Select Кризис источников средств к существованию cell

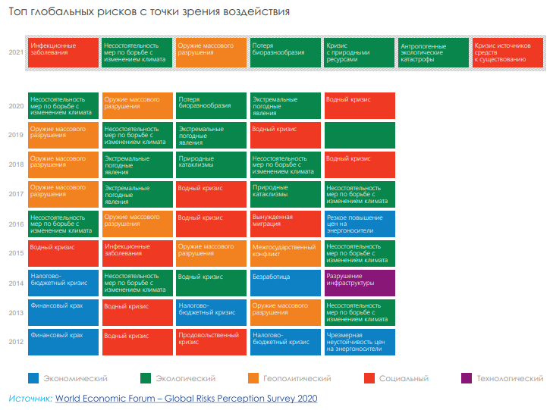[x=507, y=52]
